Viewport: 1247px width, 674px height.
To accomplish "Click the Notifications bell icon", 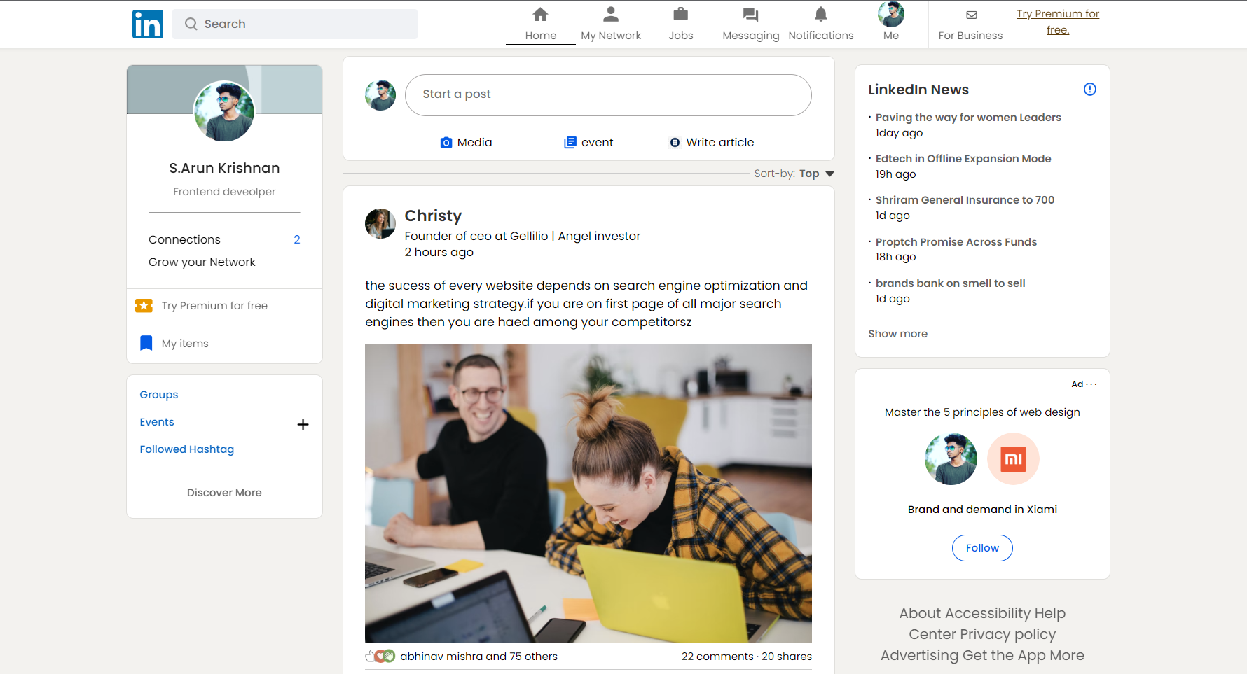I will (820, 15).
